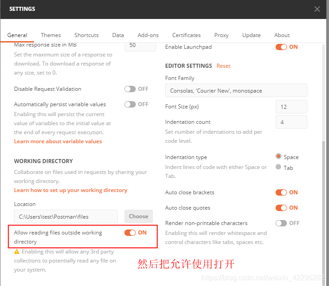The height and width of the screenshot is (286, 329).
Task: Enable Automatically persist variable values
Action: [x=130, y=104]
